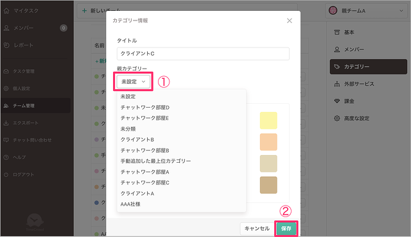Viewport: 411px width, 237px height.
Task: Open the 親チームA team selector dropdown
Action: tap(367, 11)
